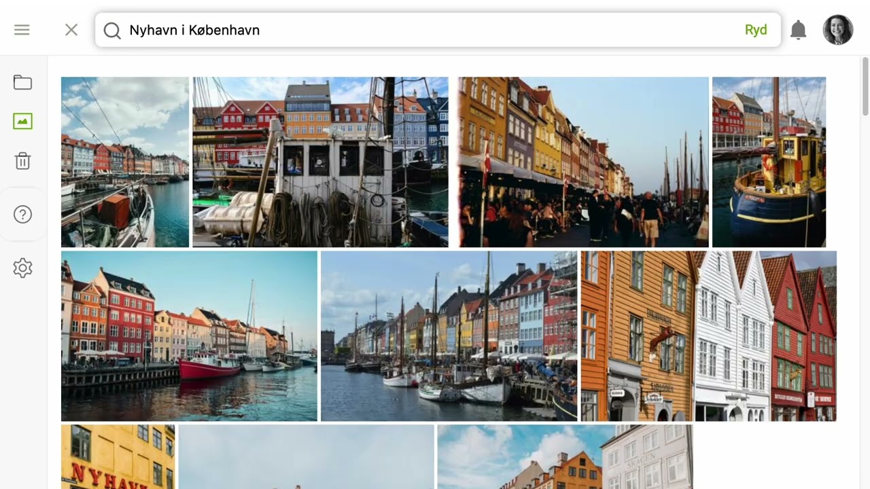Click the magnifying glass search icon
870x489 pixels.
point(112,31)
